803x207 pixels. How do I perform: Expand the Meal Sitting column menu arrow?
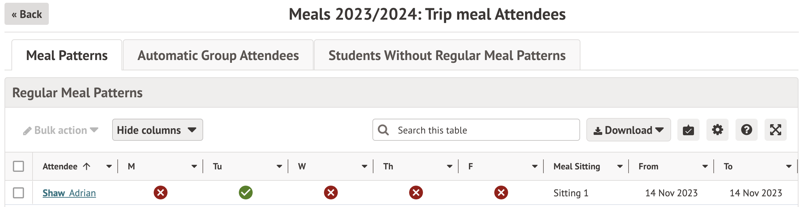[620, 167]
